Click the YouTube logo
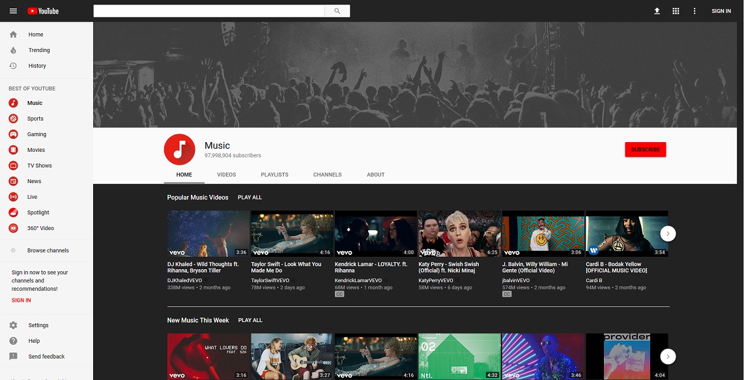Image resolution: width=744 pixels, height=380 pixels. 43,11
